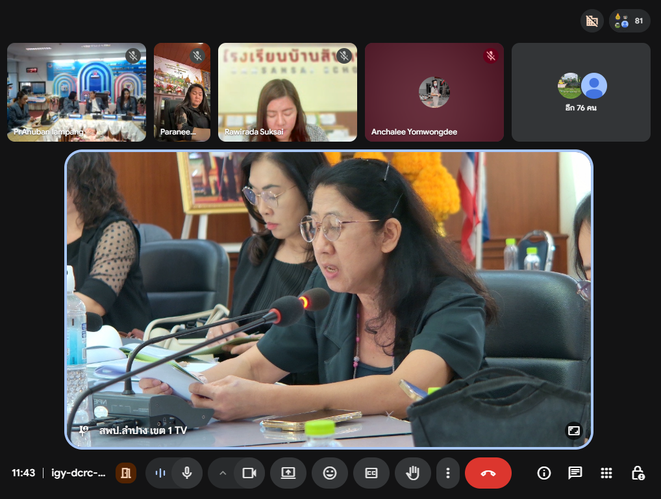Open the emoji reactions picker
Image resolution: width=661 pixels, height=499 pixels.
click(330, 473)
